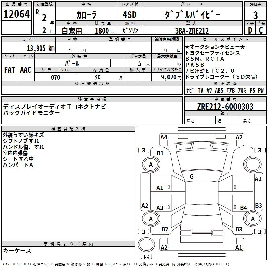Select the FAT shift type cell
The width and height of the screenshot is (268, 268).
(9, 70)
